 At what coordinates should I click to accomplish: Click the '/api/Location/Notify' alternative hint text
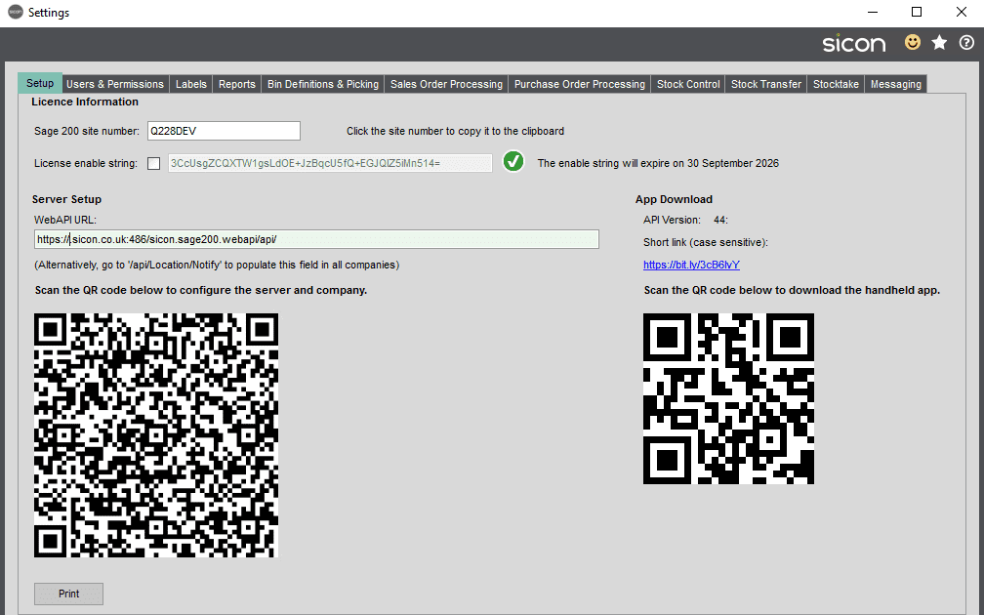click(x=217, y=265)
